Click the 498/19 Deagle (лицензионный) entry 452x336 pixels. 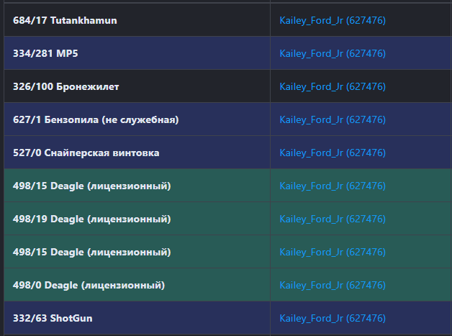(91, 219)
